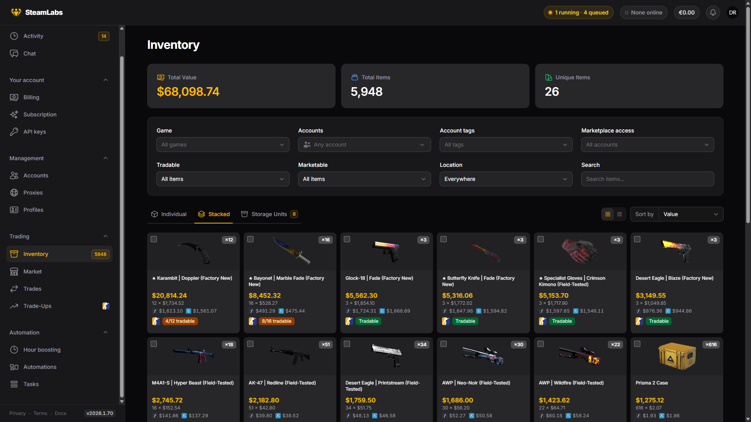Click CS2 game icon on Karambit card
The height and width of the screenshot is (422, 751).
pyautogui.click(x=156, y=321)
